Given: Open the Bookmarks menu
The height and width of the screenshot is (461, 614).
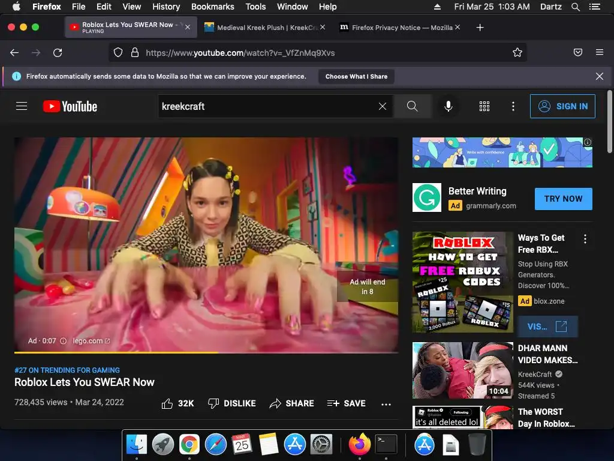Looking at the screenshot, I should pyautogui.click(x=213, y=7).
